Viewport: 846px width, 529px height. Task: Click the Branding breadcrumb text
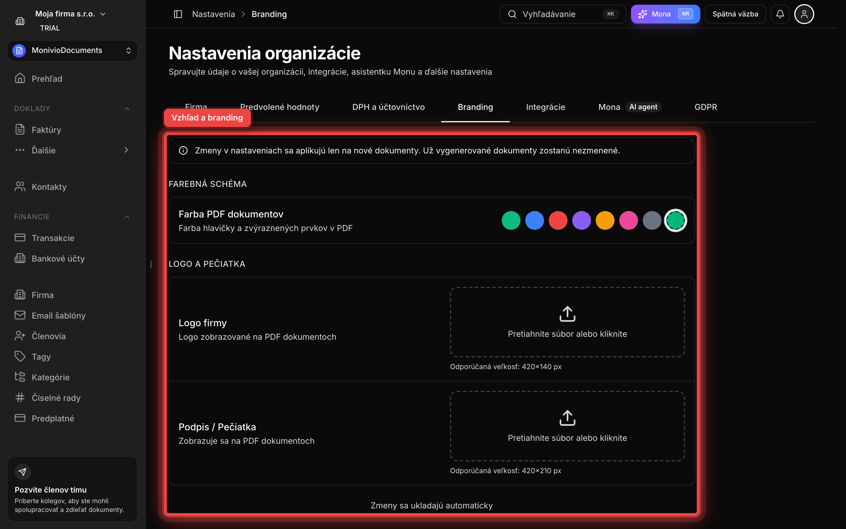coord(269,14)
